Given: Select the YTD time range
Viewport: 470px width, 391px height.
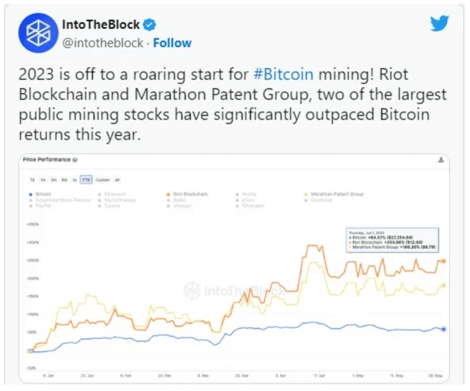Looking at the screenshot, I should coord(86,180).
